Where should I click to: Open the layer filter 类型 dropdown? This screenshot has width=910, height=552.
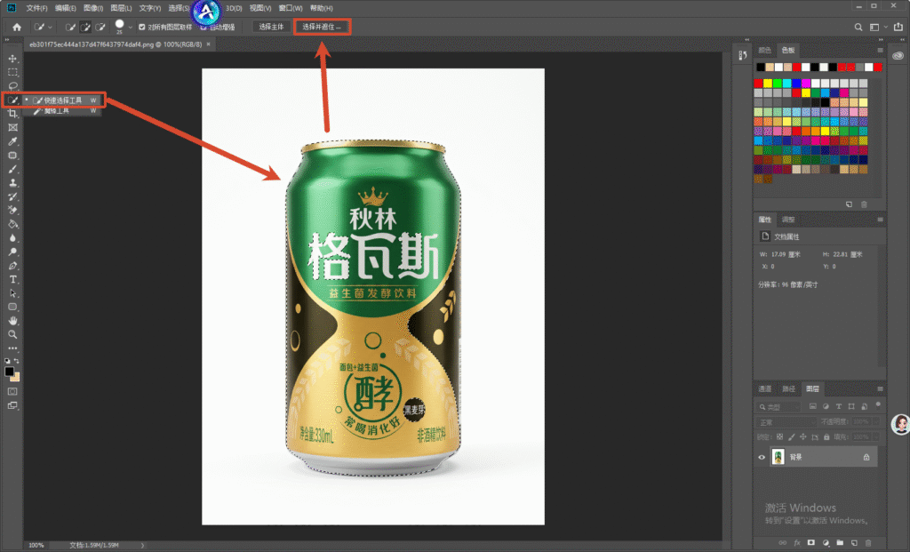[x=778, y=407]
